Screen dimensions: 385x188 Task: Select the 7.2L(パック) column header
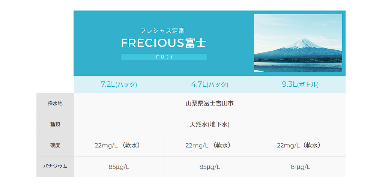(x=119, y=84)
